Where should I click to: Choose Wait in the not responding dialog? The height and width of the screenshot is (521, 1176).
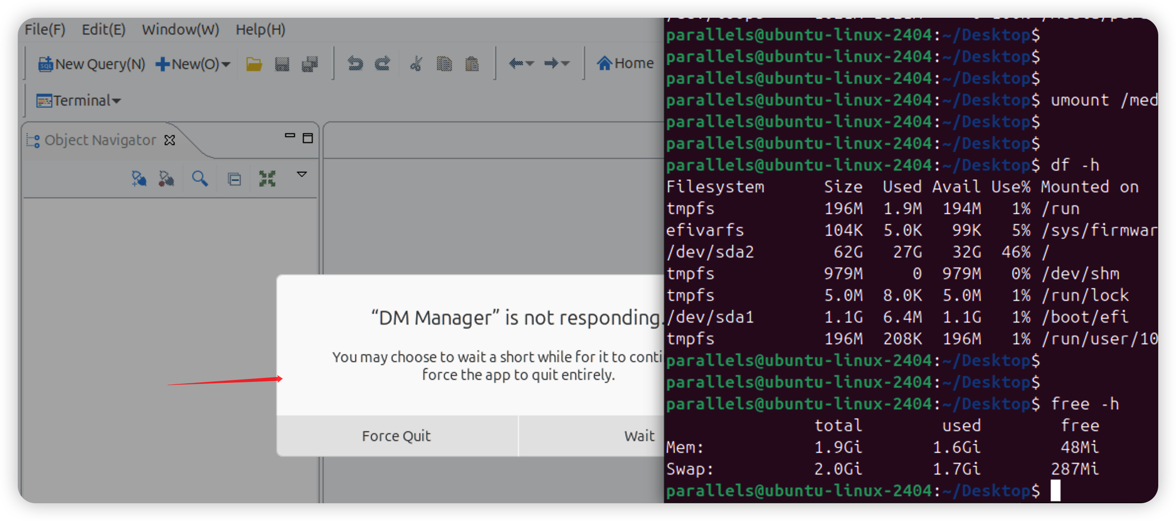(639, 436)
